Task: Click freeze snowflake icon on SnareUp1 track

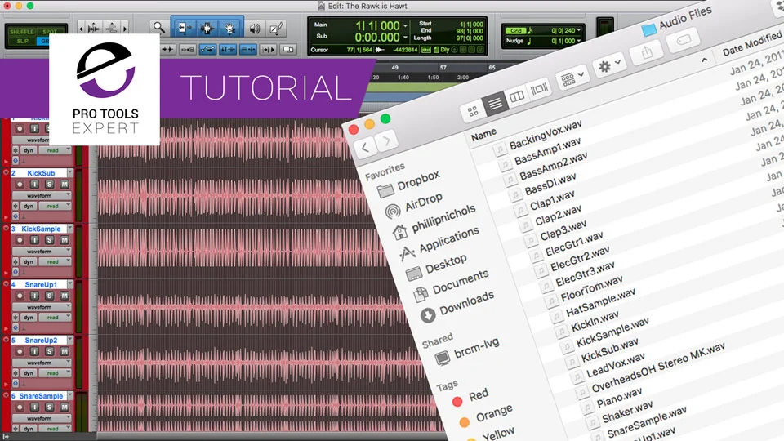Action: pyautogui.click(x=16, y=318)
